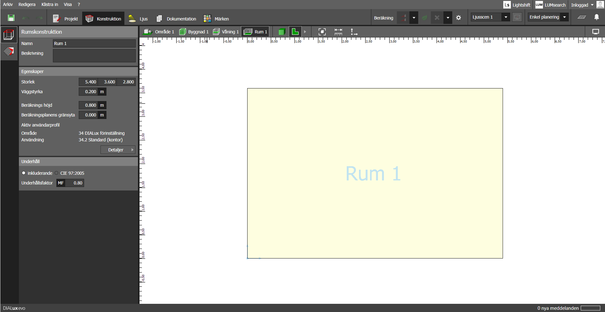The image size is (605, 312).
Task: Select the room construction tool in sidebar
Action: click(9, 34)
